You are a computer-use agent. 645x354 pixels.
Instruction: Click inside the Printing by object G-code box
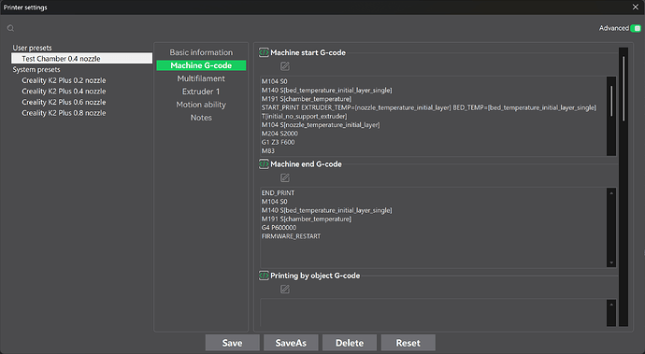(433, 313)
